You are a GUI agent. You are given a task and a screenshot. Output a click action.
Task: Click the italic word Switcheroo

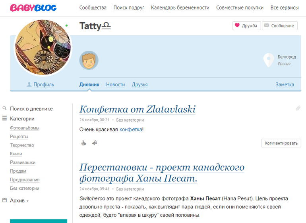tap(92, 198)
